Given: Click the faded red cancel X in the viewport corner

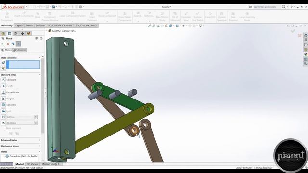Looking at the screenshot, I should 299,36.
